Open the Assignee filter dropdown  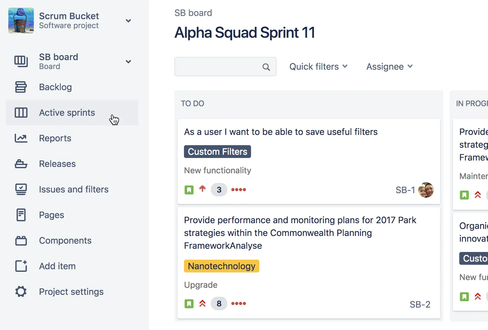[x=389, y=67]
